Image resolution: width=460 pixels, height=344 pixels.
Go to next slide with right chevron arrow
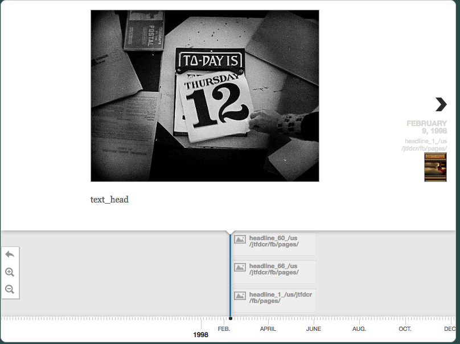click(441, 104)
